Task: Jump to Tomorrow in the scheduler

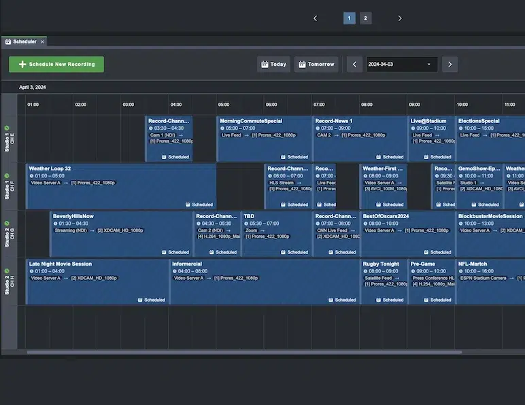Action: 316,64
